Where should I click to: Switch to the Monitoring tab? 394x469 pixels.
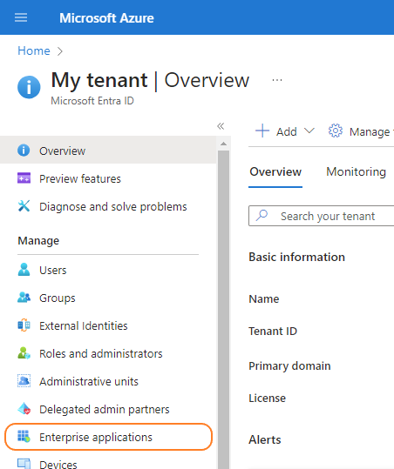pyautogui.click(x=356, y=171)
